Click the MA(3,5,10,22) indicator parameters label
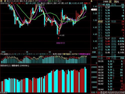 tap(13, 1)
